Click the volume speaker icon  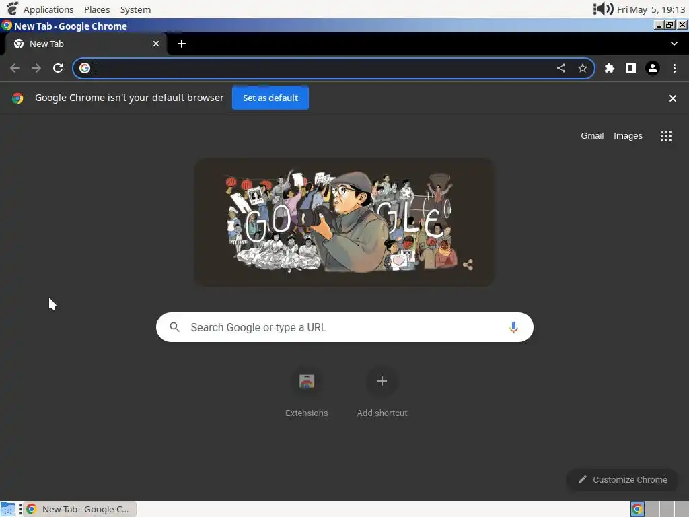coord(604,9)
